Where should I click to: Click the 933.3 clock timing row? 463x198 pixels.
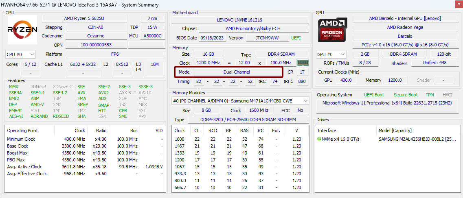tap(241, 174)
